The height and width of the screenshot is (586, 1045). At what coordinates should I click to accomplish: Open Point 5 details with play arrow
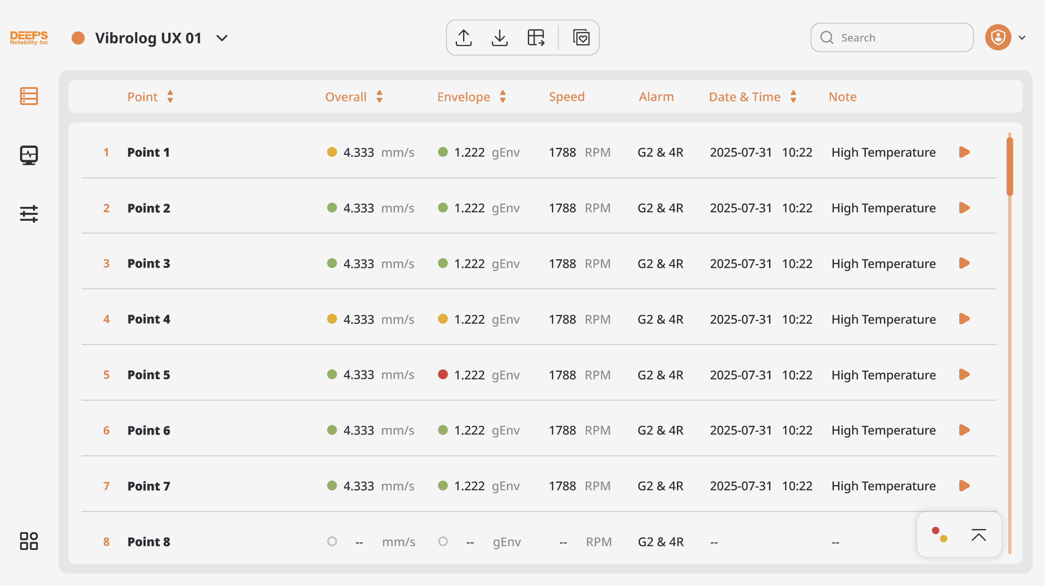(964, 375)
